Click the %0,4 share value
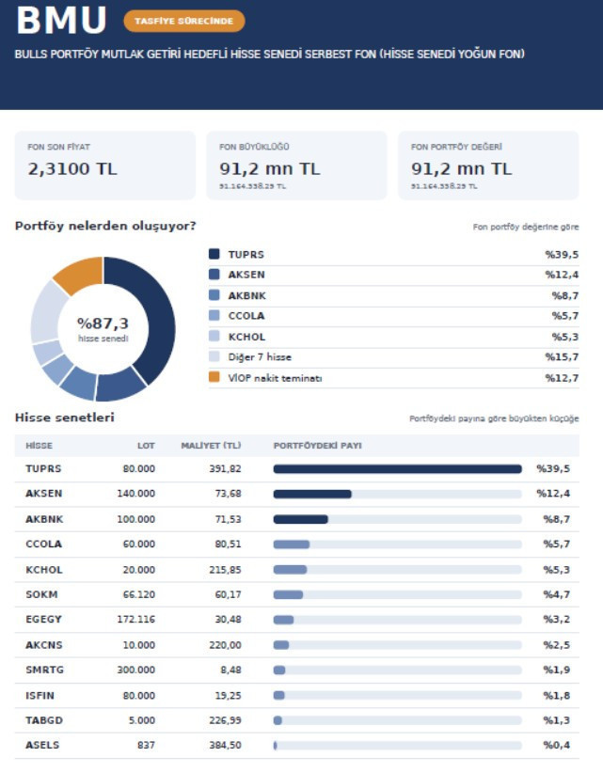The width and height of the screenshot is (603, 773). tap(557, 746)
